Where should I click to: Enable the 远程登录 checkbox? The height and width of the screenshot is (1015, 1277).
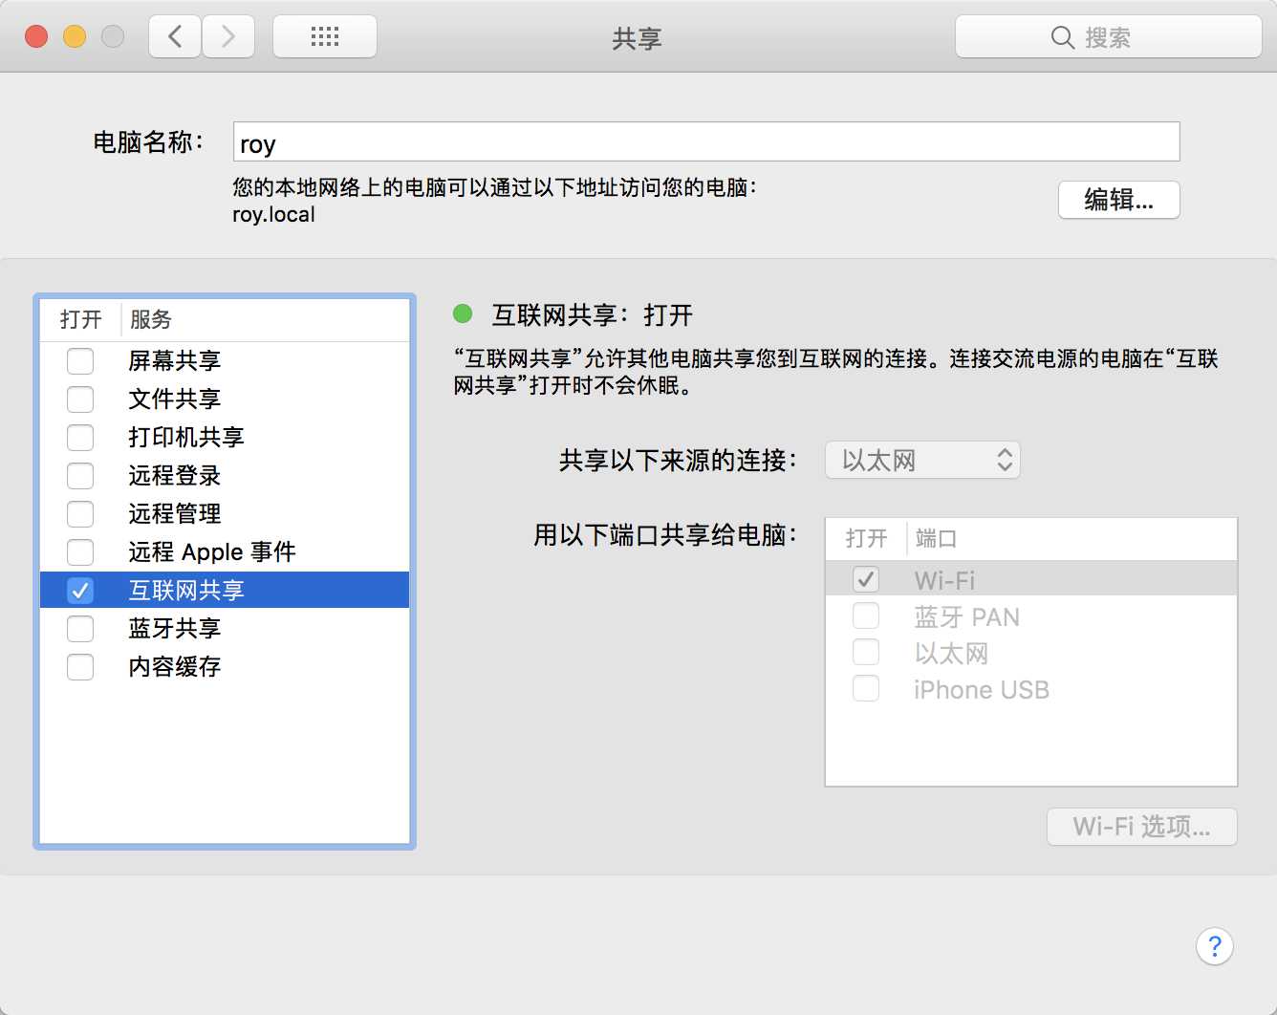(x=80, y=476)
